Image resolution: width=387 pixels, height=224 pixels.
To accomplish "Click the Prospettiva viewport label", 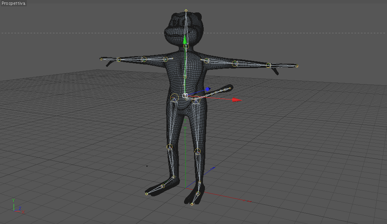I will click(x=13, y=3).
